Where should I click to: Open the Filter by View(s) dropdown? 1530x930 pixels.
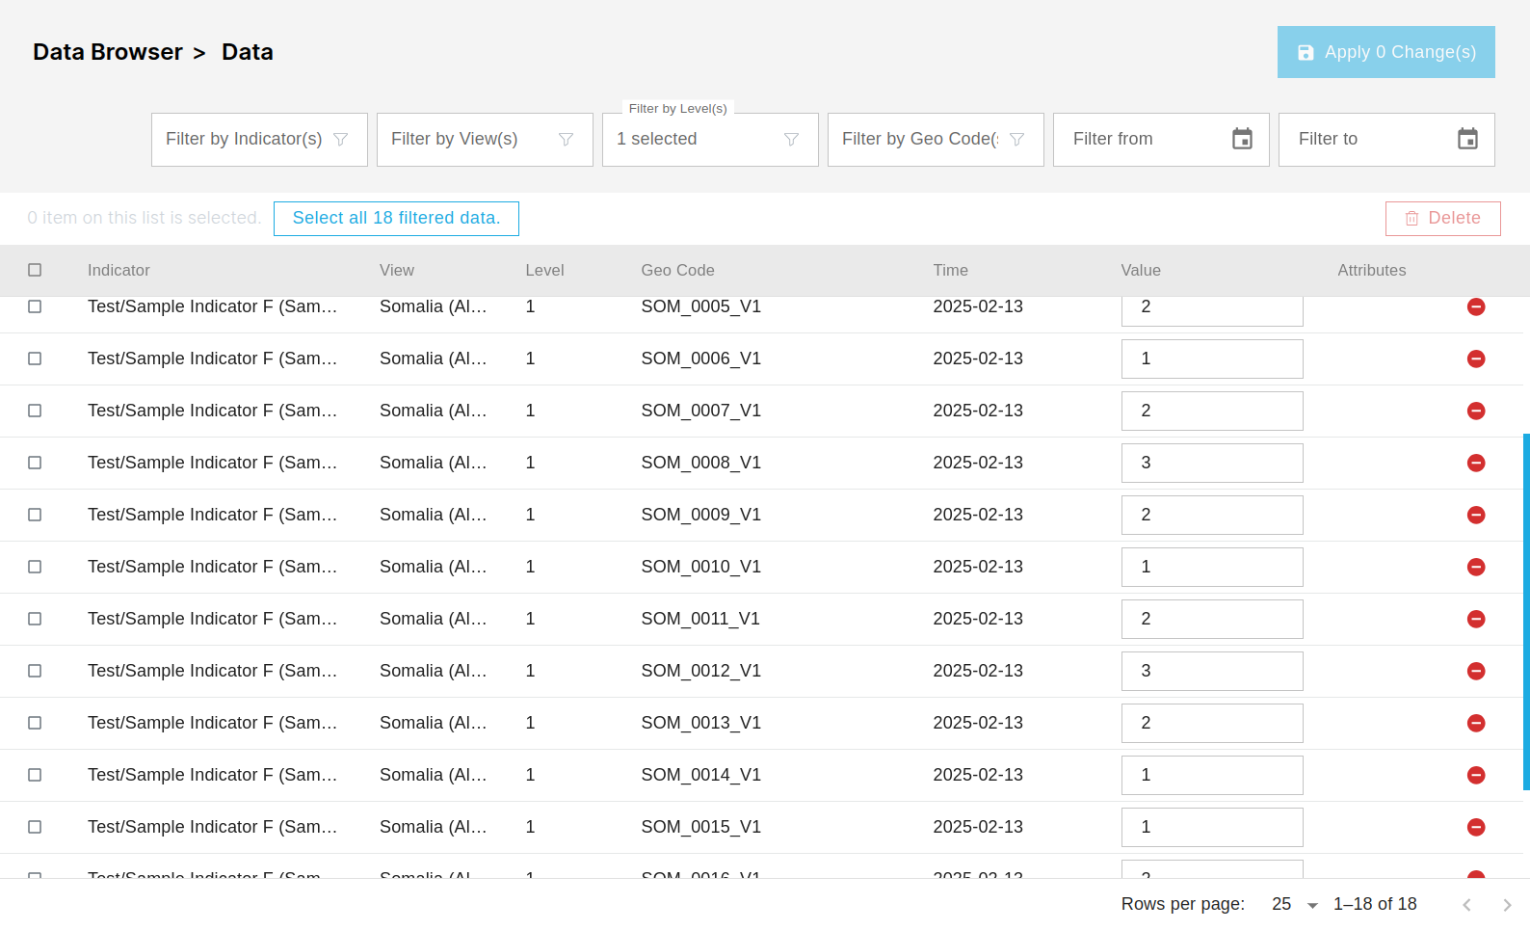(485, 140)
